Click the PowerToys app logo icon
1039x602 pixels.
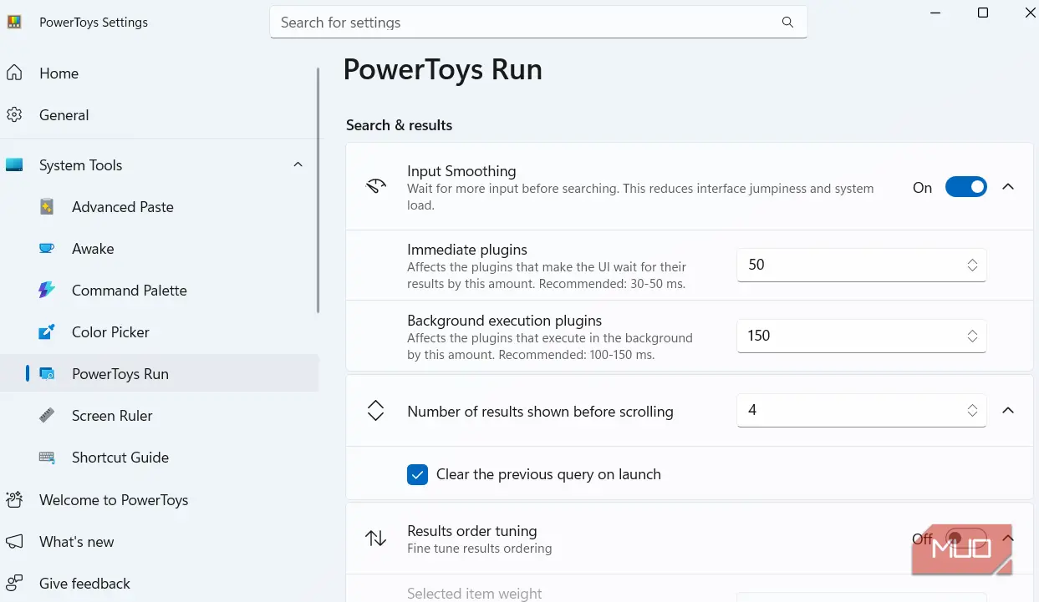pos(14,23)
